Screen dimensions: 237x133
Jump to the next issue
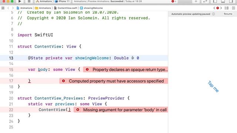[x=221, y=8]
